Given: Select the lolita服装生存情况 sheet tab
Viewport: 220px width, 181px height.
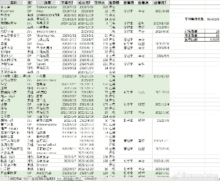Looking at the screenshot, I should [x=69, y=179].
